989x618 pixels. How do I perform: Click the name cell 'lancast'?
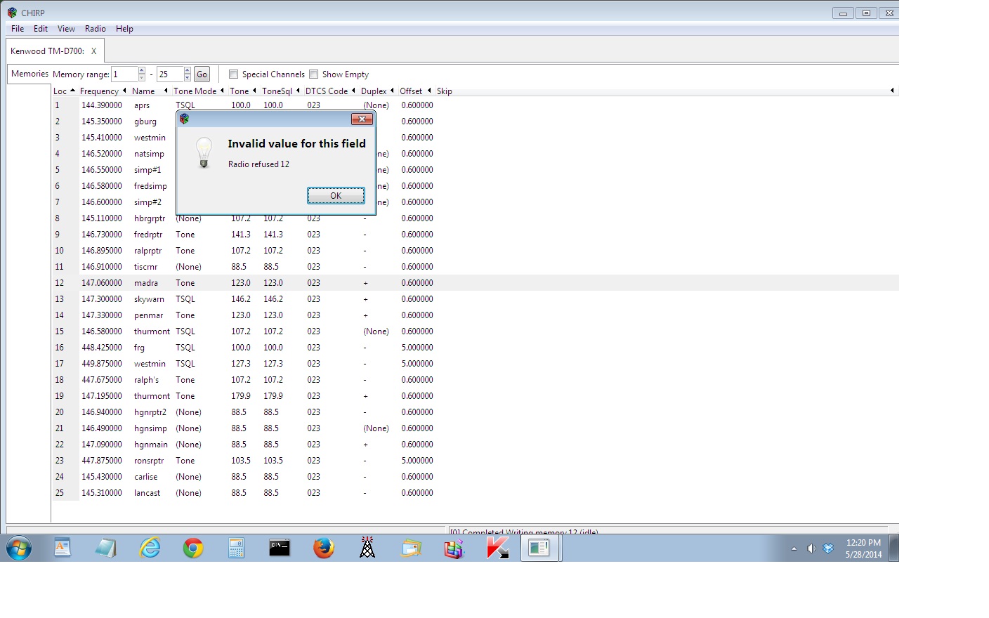pyautogui.click(x=147, y=493)
